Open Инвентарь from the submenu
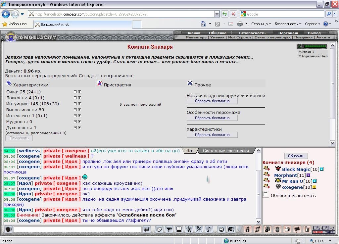339x244 pixels. (196, 37)
